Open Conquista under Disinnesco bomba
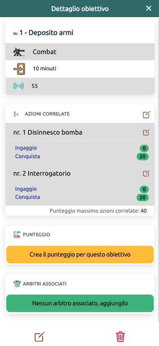 [x=28, y=157]
